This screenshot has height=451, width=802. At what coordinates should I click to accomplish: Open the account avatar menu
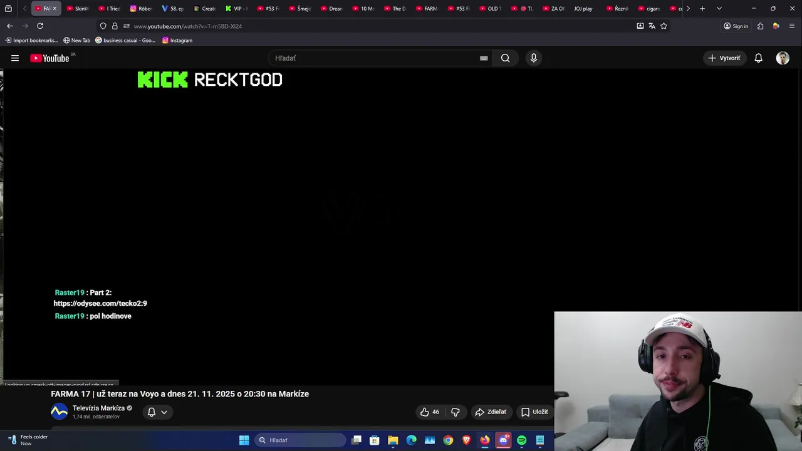783,58
